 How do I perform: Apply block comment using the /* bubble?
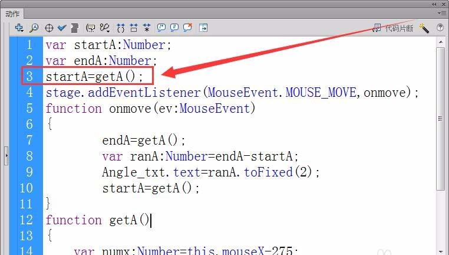161,28
